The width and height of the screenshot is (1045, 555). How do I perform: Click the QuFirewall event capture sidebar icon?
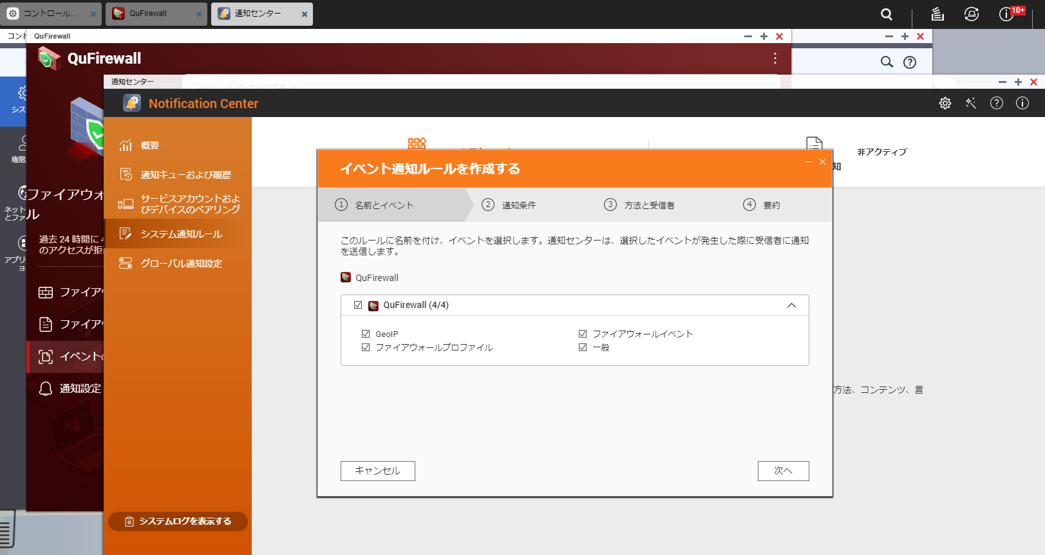point(46,356)
